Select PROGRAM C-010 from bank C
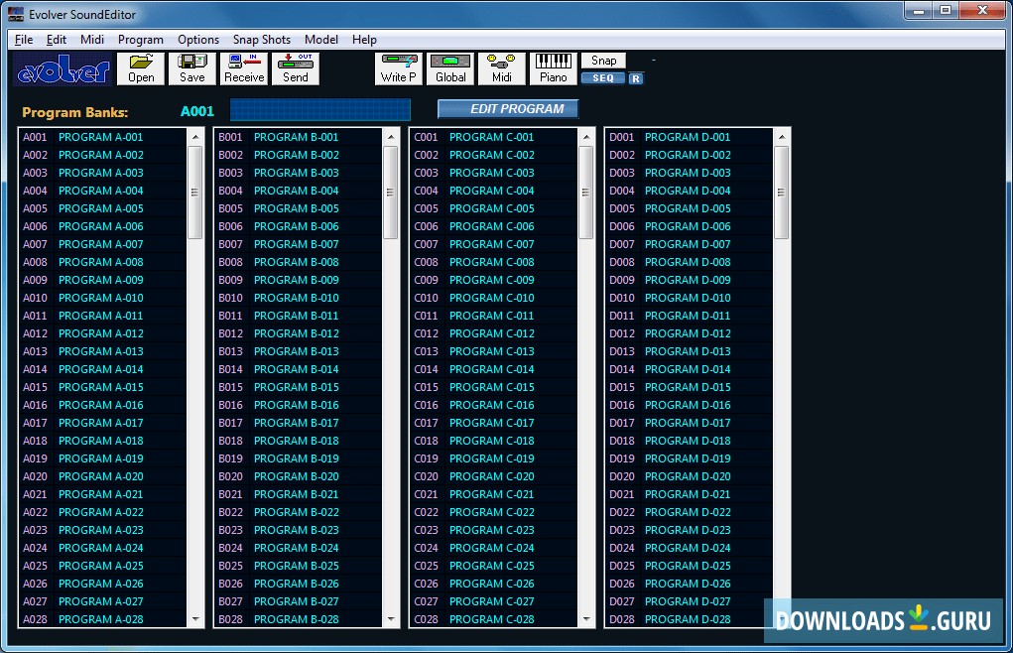This screenshot has height=653, width=1013. 490,298
